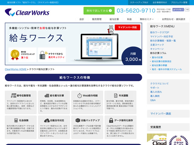Open クラウドについて sidebar link
This screenshot has height=145, width=194.
click(159, 84)
